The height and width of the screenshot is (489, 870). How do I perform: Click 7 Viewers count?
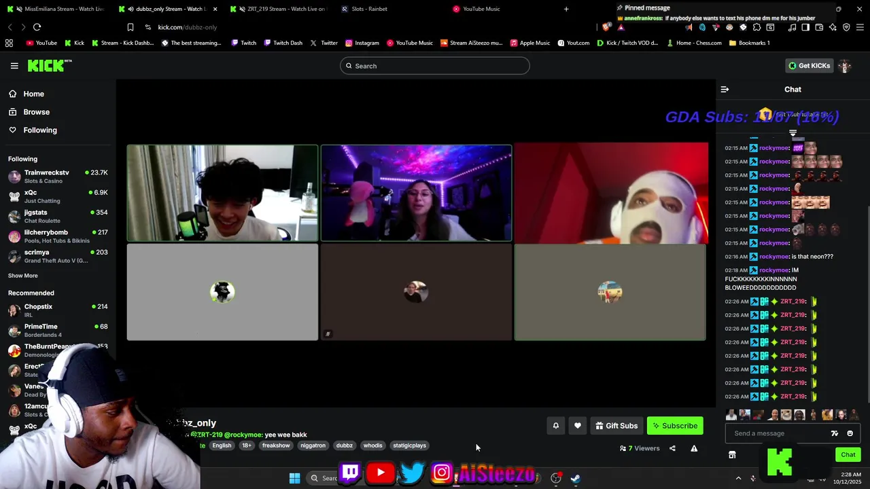click(640, 448)
